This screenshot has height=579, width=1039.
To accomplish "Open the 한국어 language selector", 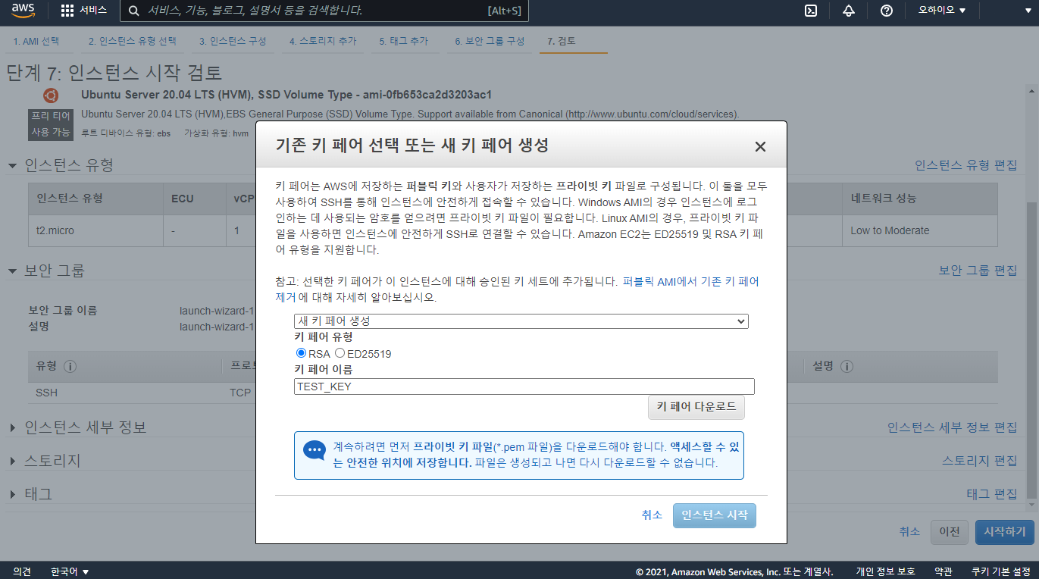I will [x=70, y=571].
